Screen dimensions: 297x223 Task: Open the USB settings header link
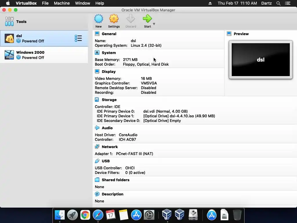coord(106,161)
